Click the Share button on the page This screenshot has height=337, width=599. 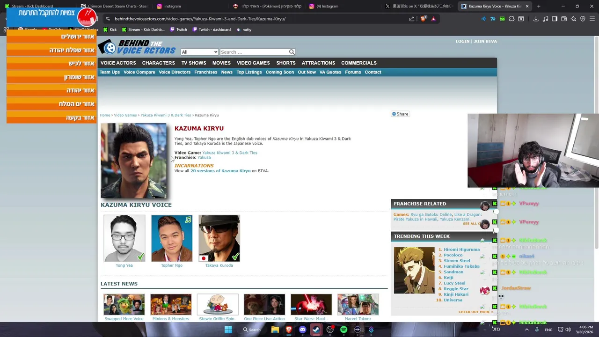tap(400, 114)
